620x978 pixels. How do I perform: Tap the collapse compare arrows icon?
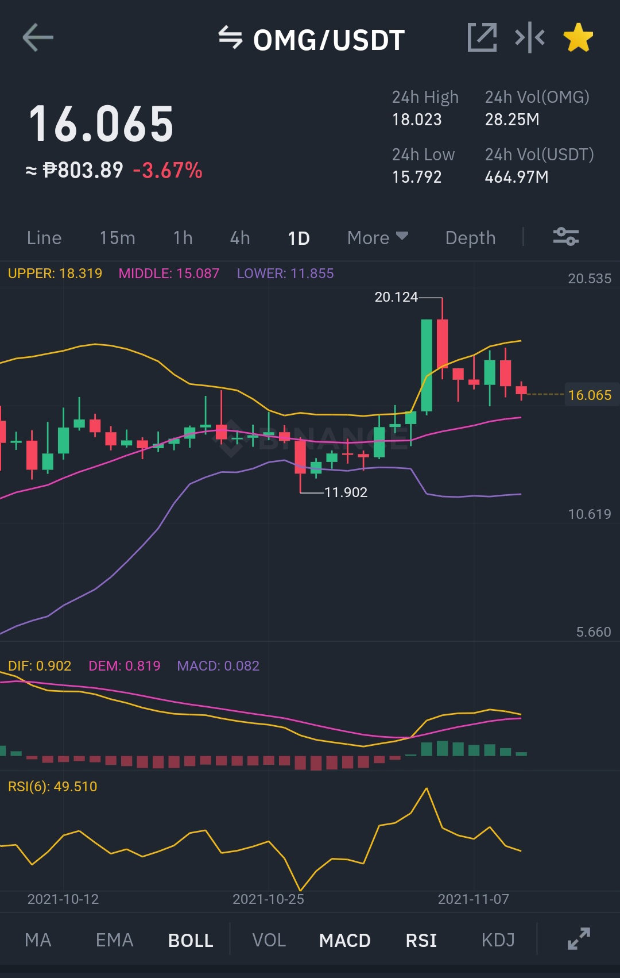point(530,38)
